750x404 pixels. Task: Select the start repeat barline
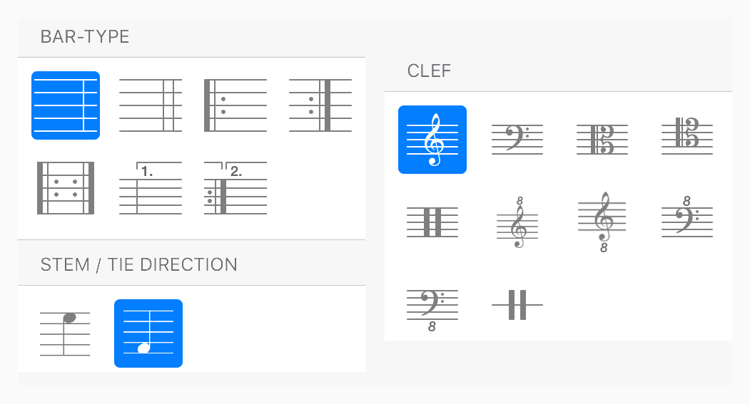click(235, 105)
